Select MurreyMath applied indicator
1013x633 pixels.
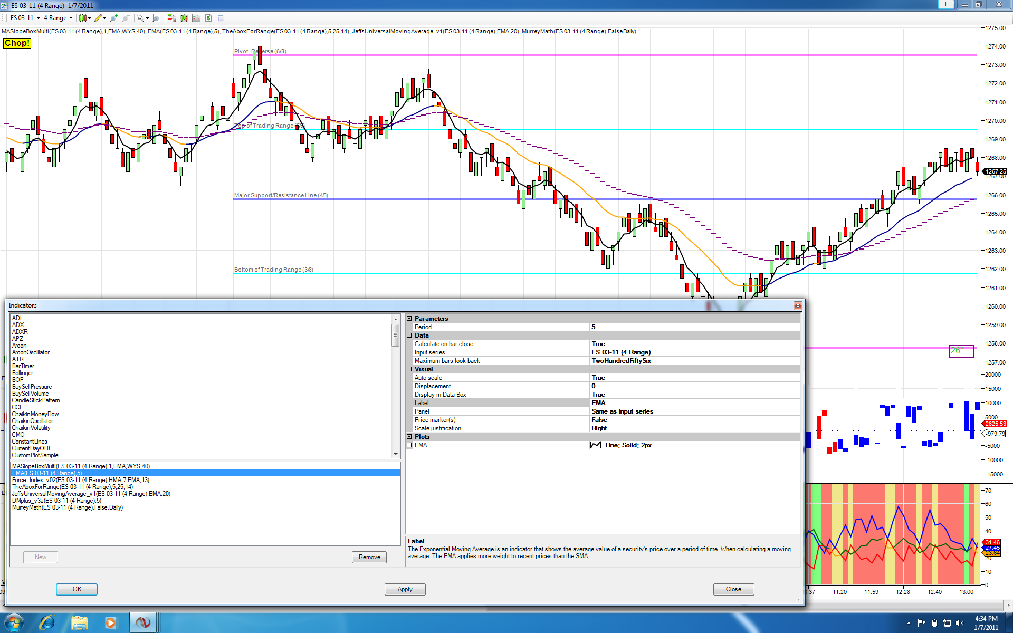coord(205,507)
